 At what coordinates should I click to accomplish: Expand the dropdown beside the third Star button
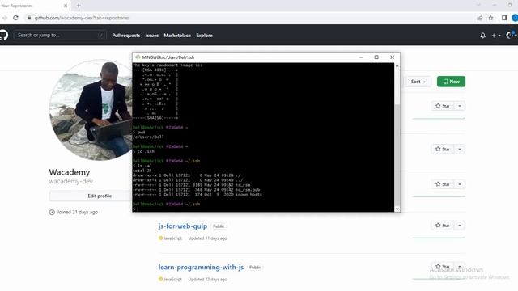tap(460, 184)
